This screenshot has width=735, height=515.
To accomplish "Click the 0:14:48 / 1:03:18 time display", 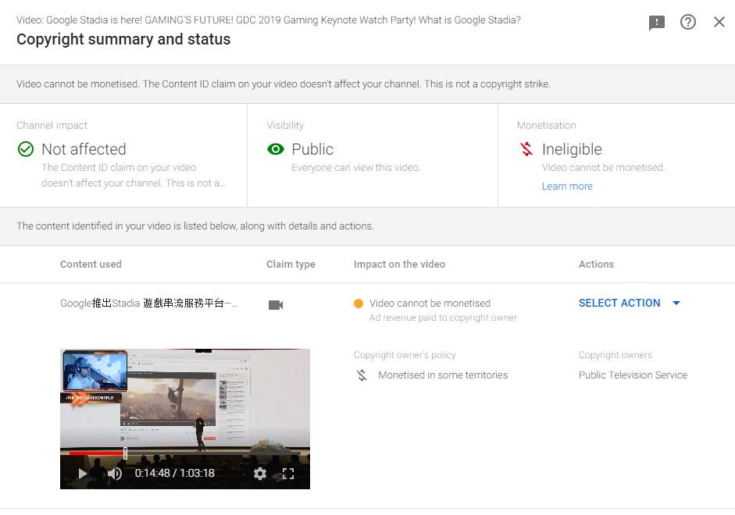I will point(174,474).
